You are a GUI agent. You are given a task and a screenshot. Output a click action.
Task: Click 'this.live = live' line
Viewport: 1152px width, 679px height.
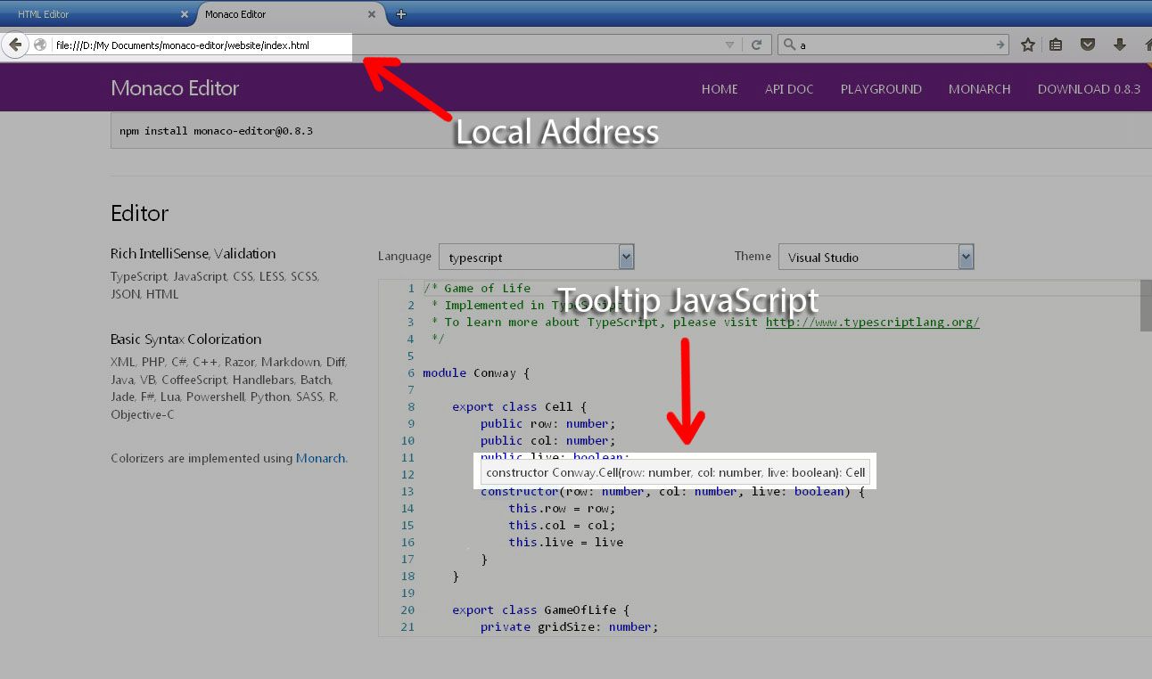tap(565, 542)
